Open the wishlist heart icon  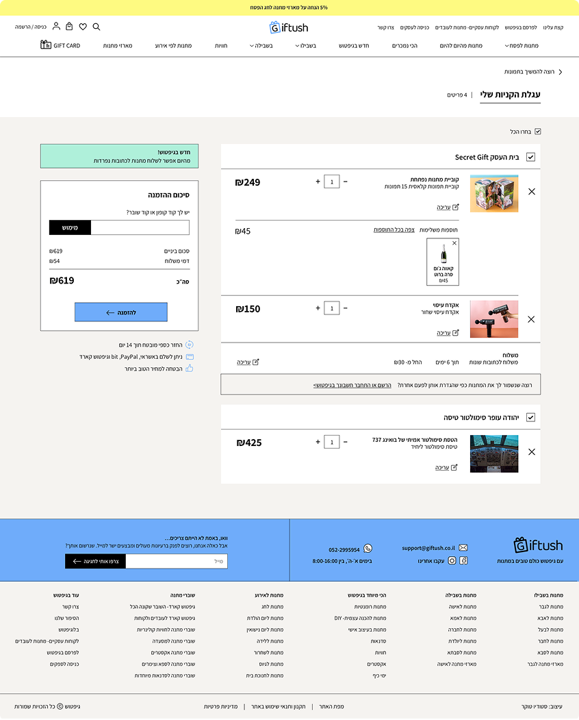(83, 27)
